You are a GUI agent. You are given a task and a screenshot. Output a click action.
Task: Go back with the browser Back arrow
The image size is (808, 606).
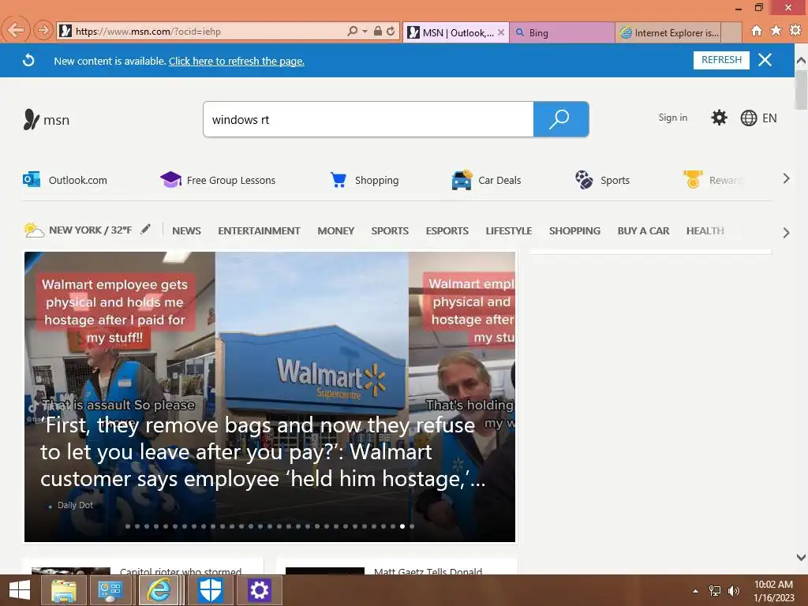(x=16, y=31)
